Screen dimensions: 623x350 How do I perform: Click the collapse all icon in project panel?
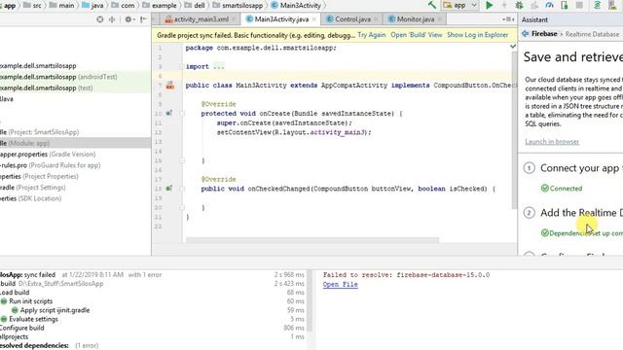coord(112,19)
